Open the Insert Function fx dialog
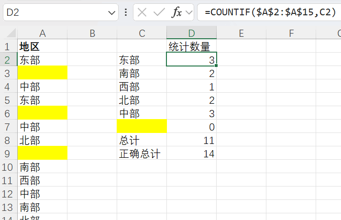This screenshot has height=220, width=341. pyautogui.click(x=176, y=12)
